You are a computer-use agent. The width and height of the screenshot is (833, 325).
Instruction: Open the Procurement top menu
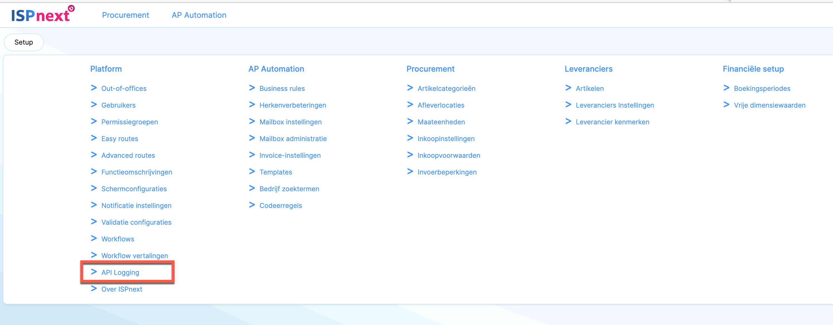pyautogui.click(x=125, y=15)
